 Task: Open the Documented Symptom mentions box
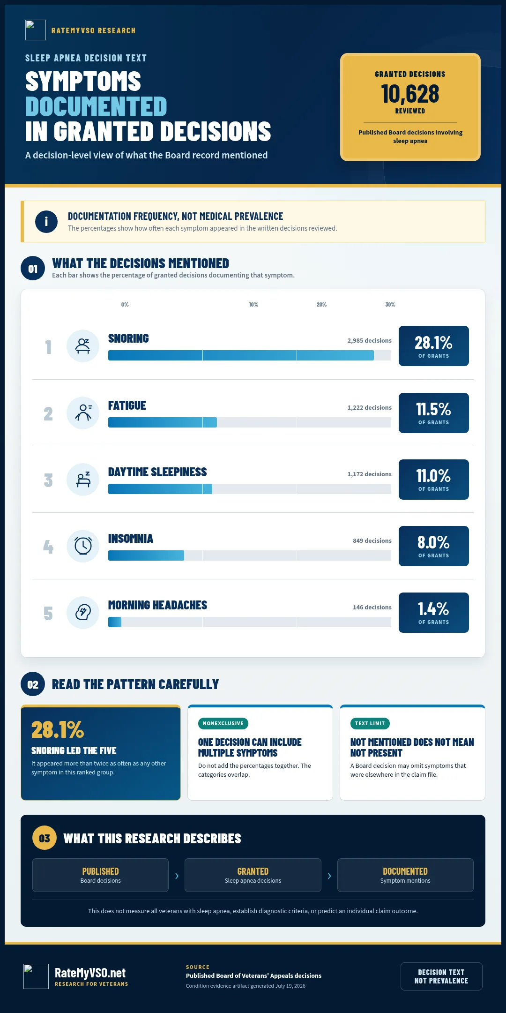(x=405, y=875)
